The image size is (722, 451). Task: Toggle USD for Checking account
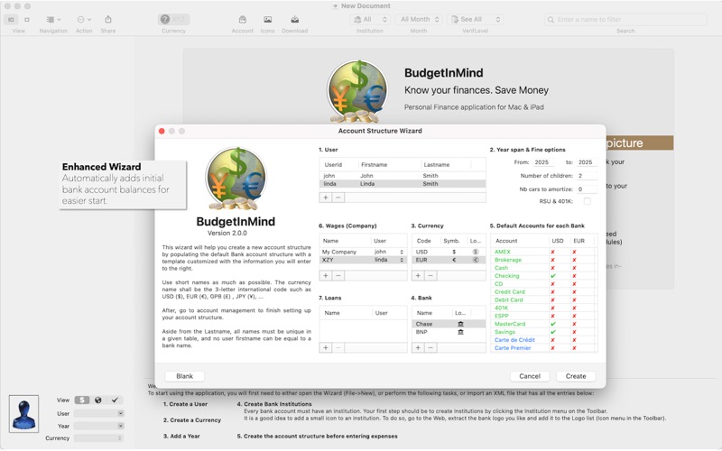(x=553, y=276)
